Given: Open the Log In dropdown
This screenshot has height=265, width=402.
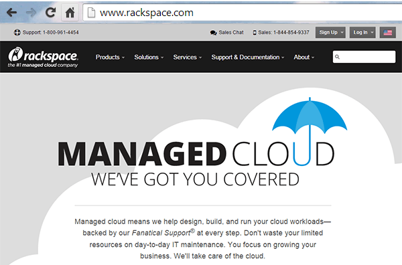Looking at the screenshot, I should pyautogui.click(x=362, y=33).
